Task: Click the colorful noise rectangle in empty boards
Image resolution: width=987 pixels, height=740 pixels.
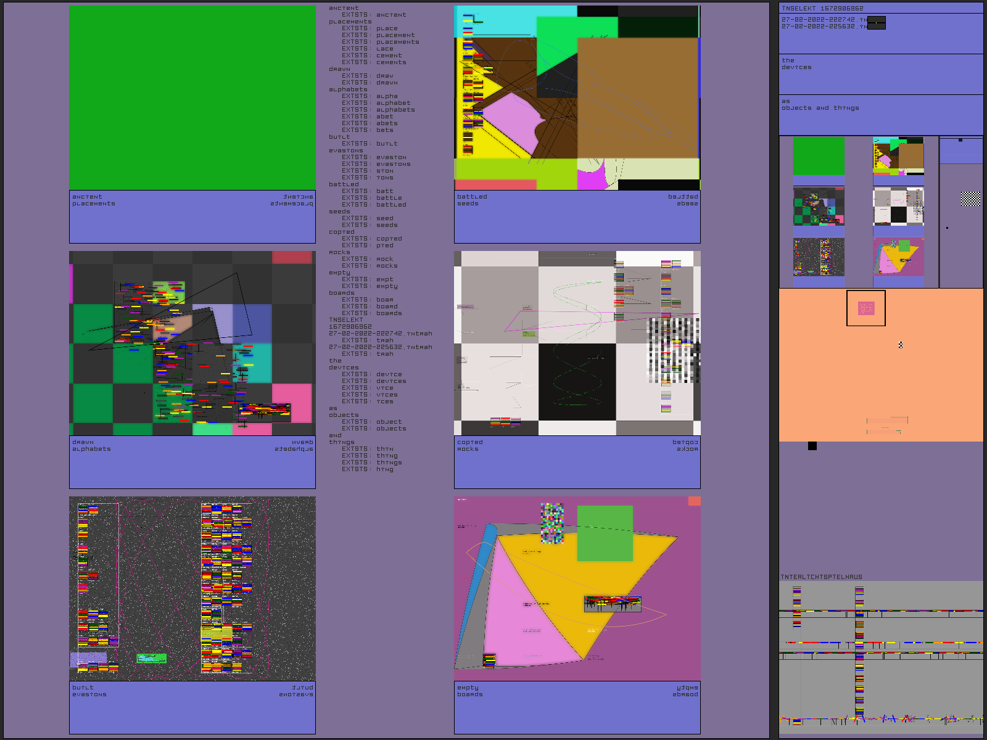Action: [552, 524]
